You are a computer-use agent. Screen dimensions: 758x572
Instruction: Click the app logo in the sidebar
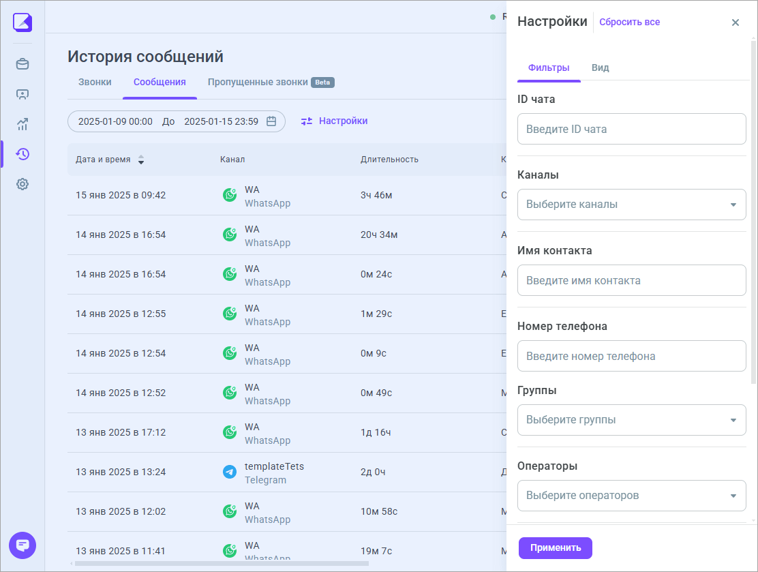[22, 22]
